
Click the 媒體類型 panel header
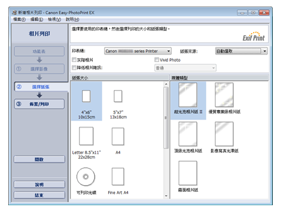219,78
